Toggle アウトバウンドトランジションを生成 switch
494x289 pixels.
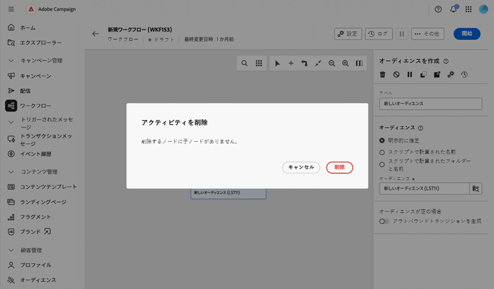(x=384, y=221)
